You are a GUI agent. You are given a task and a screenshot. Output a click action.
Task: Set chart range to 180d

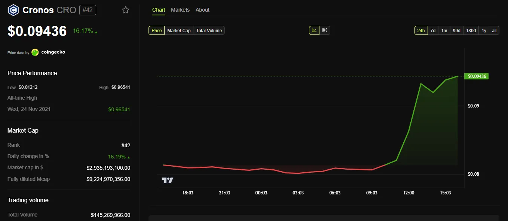click(471, 31)
